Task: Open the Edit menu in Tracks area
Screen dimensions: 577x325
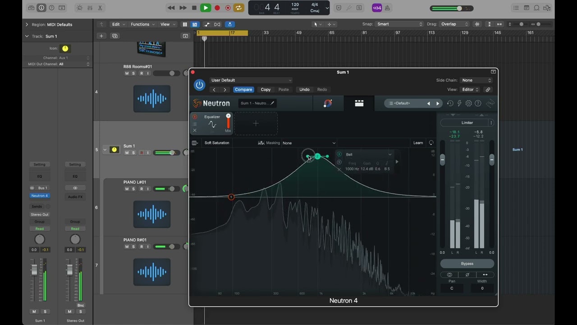Action: (118, 24)
